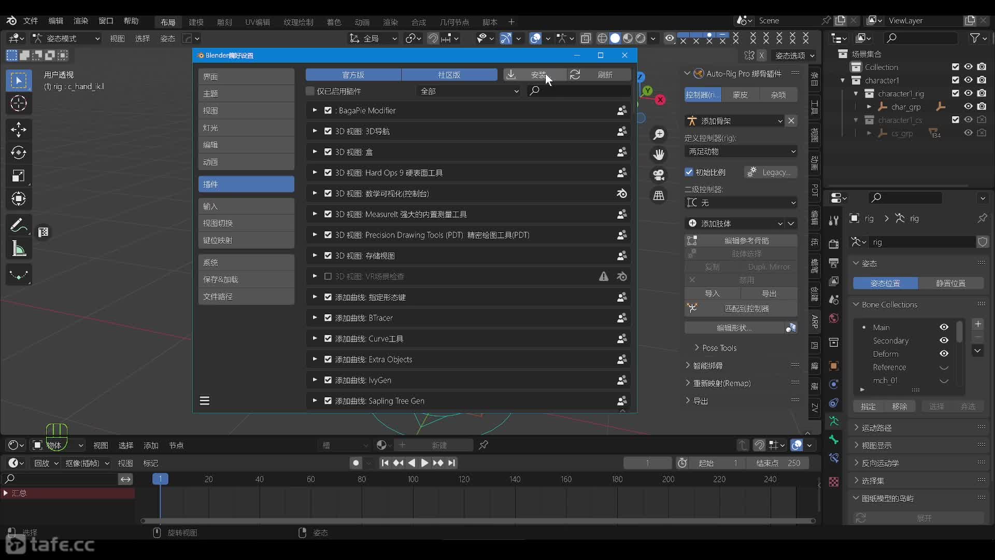Switch perspective/orthographic grid icon
995x560 pixels.
[x=659, y=195]
